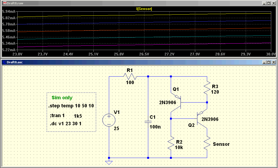Screen dimensions: 278x168
Task: Click the yellow topmost plot trace
Action: pos(144,15)
